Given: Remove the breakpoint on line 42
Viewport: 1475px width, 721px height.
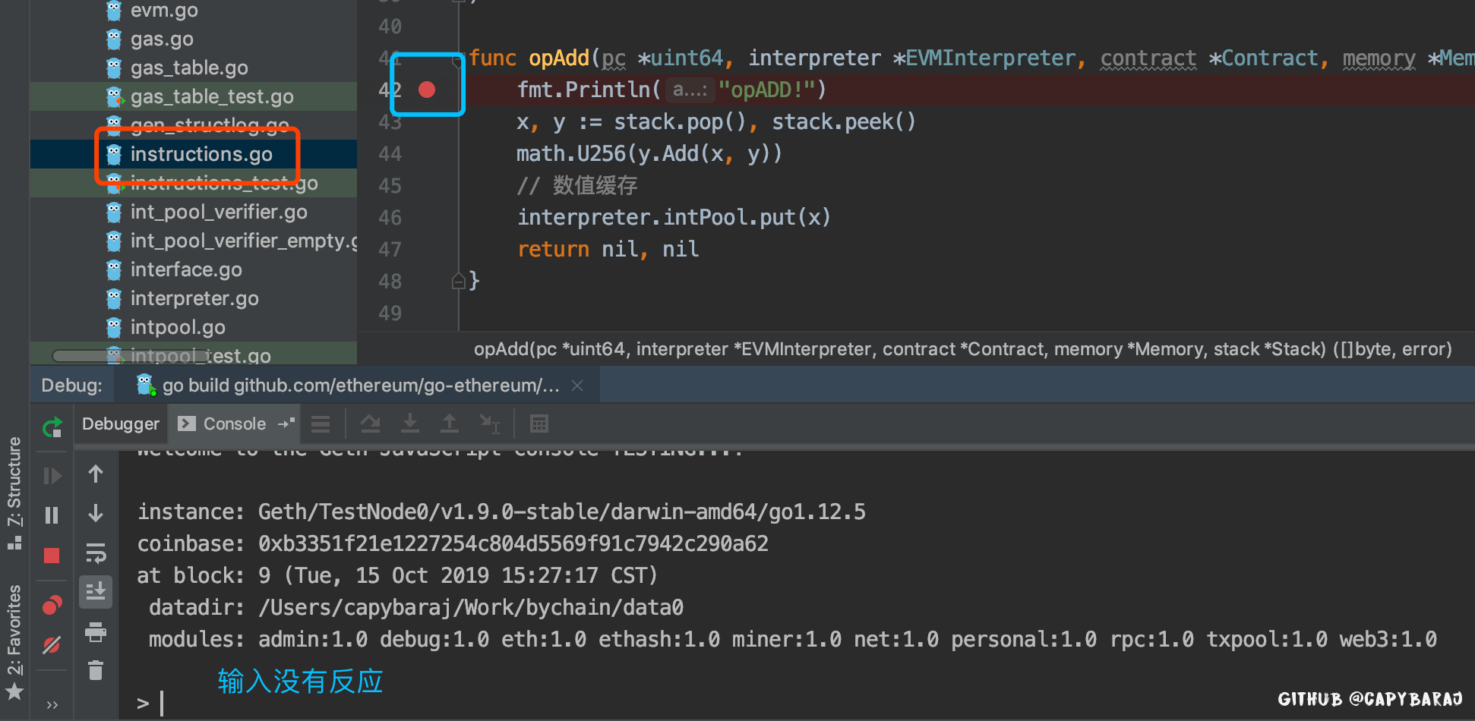Looking at the screenshot, I should [427, 90].
